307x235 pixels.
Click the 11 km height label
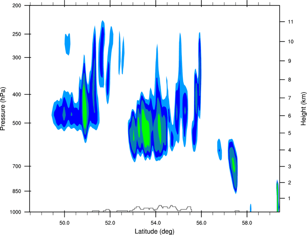pyautogui.click(x=290, y=22)
